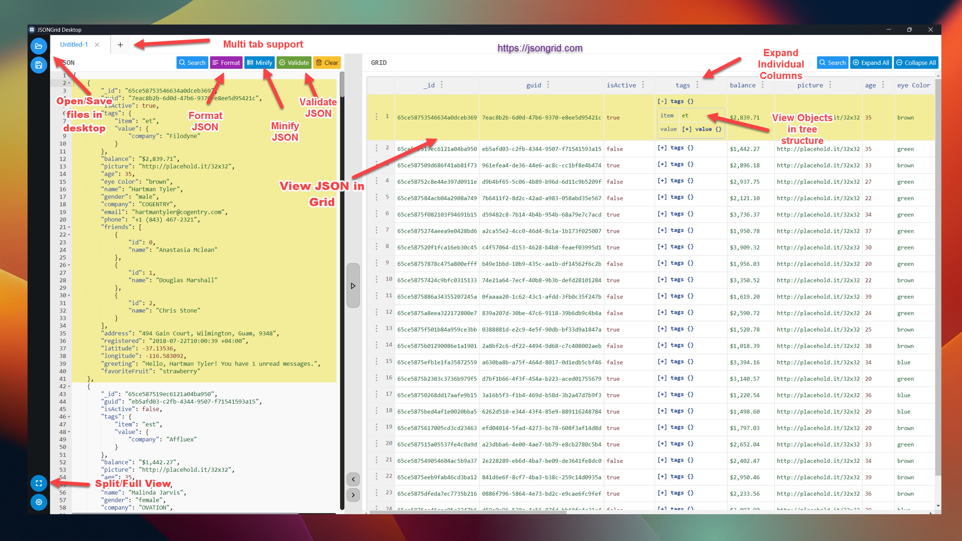Click the yellow Clear button
The image size is (962, 541).
click(x=327, y=63)
